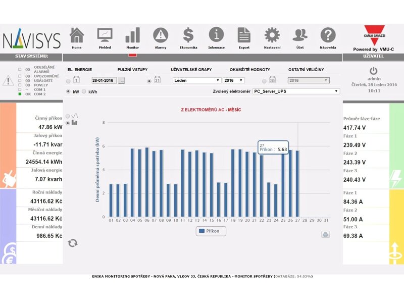Print the chart with printer icon
The height and width of the screenshot is (303, 404).
[x=326, y=234]
